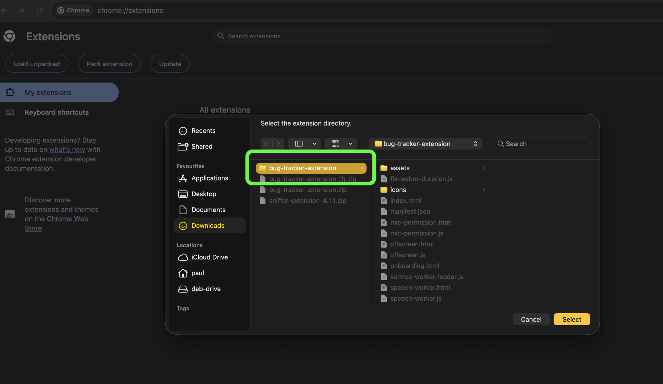Cancel the directory selection dialog
Viewport: 663px width, 384px height.
coord(531,319)
